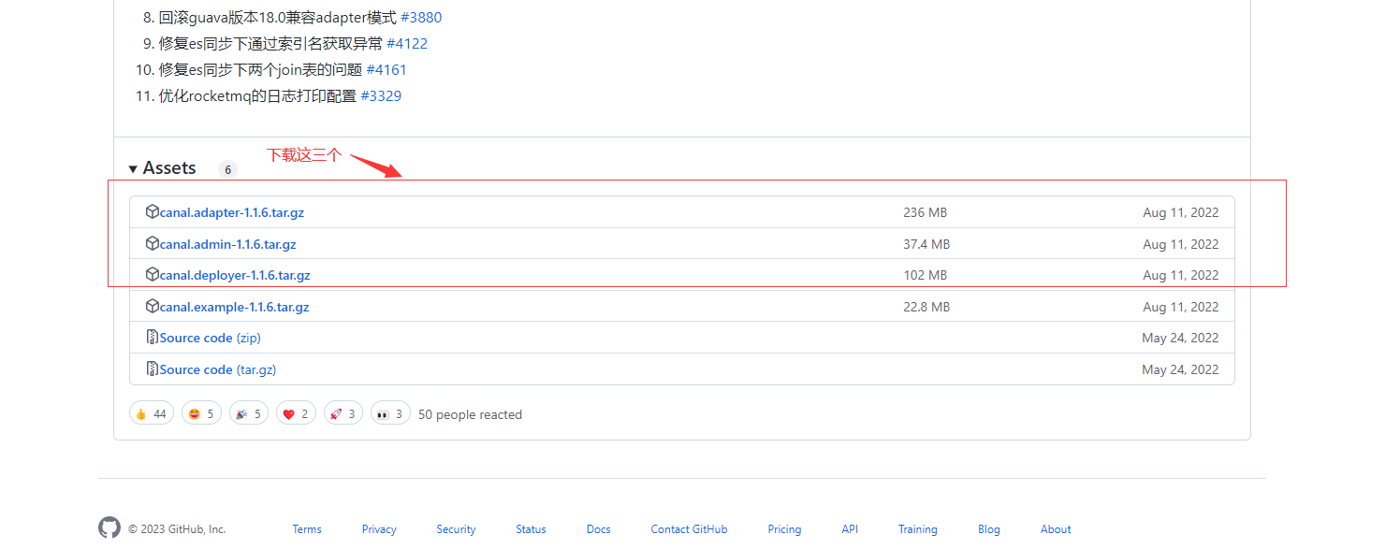Download canal.admin-1.1.6.tar.gz
The width and height of the screenshot is (1385, 549).
pyautogui.click(x=227, y=244)
